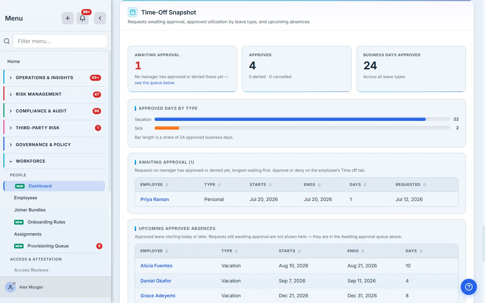Image resolution: width=485 pixels, height=303 pixels.
Task: Click Alex Morgan user avatar icon
Action: point(10,287)
